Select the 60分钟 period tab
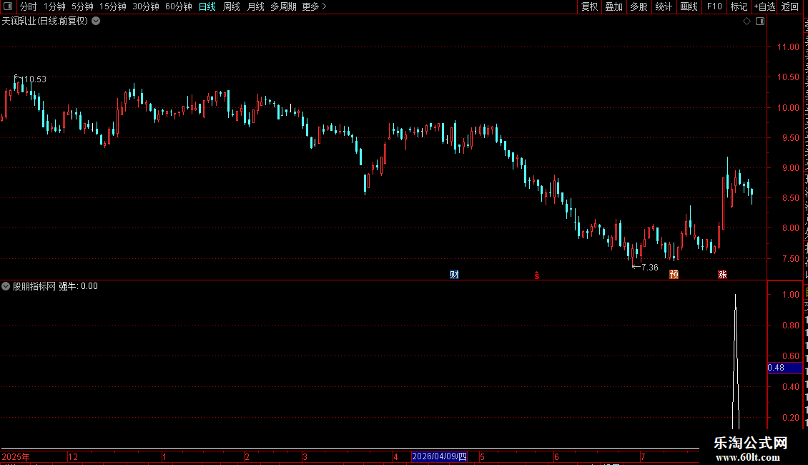 (x=179, y=6)
